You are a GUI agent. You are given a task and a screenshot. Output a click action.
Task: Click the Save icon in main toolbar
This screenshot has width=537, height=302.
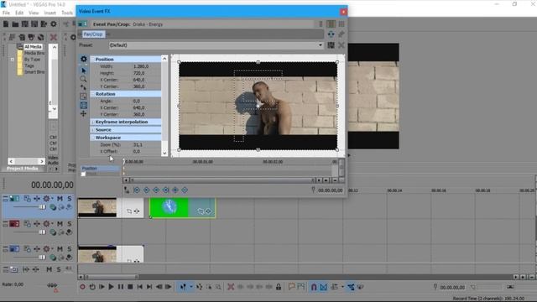click(x=25, y=24)
